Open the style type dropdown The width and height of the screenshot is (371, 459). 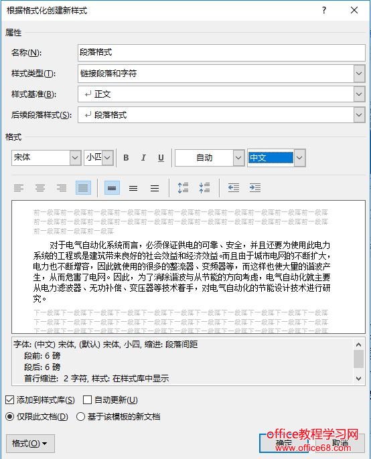coord(359,73)
